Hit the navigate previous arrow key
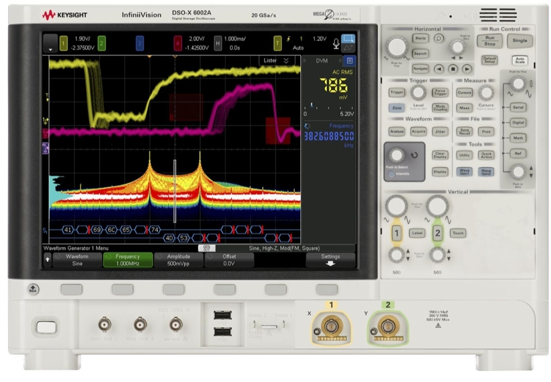Viewport: 551px width, 382px height. [x=439, y=69]
